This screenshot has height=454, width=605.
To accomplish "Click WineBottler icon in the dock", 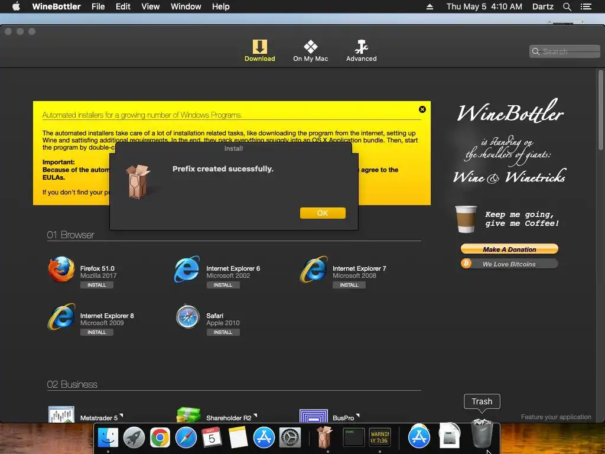I will click(324, 437).
